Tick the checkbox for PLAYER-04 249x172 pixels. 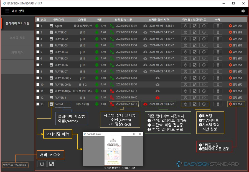pyautogui.click(x=38, y=52)
